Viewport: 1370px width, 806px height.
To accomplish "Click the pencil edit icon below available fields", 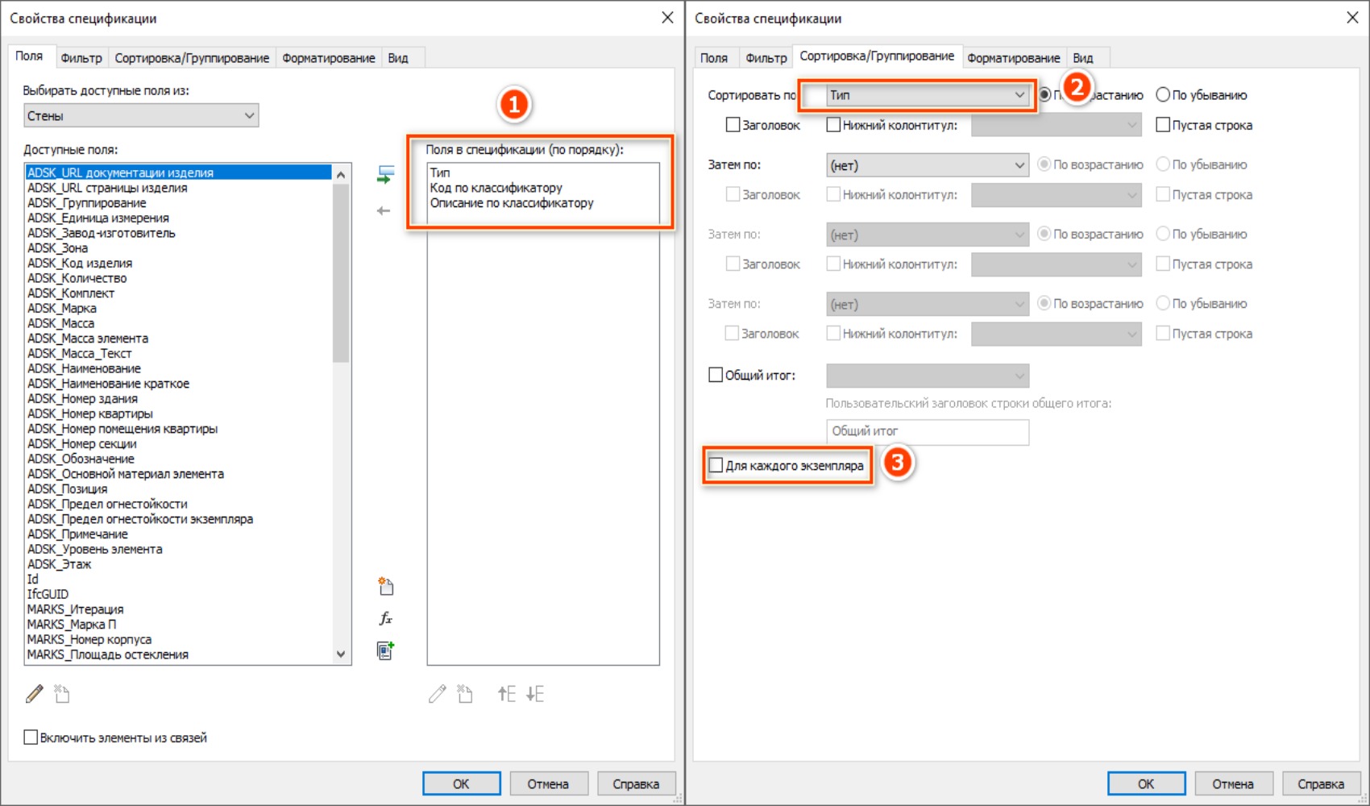I will 35,694.
